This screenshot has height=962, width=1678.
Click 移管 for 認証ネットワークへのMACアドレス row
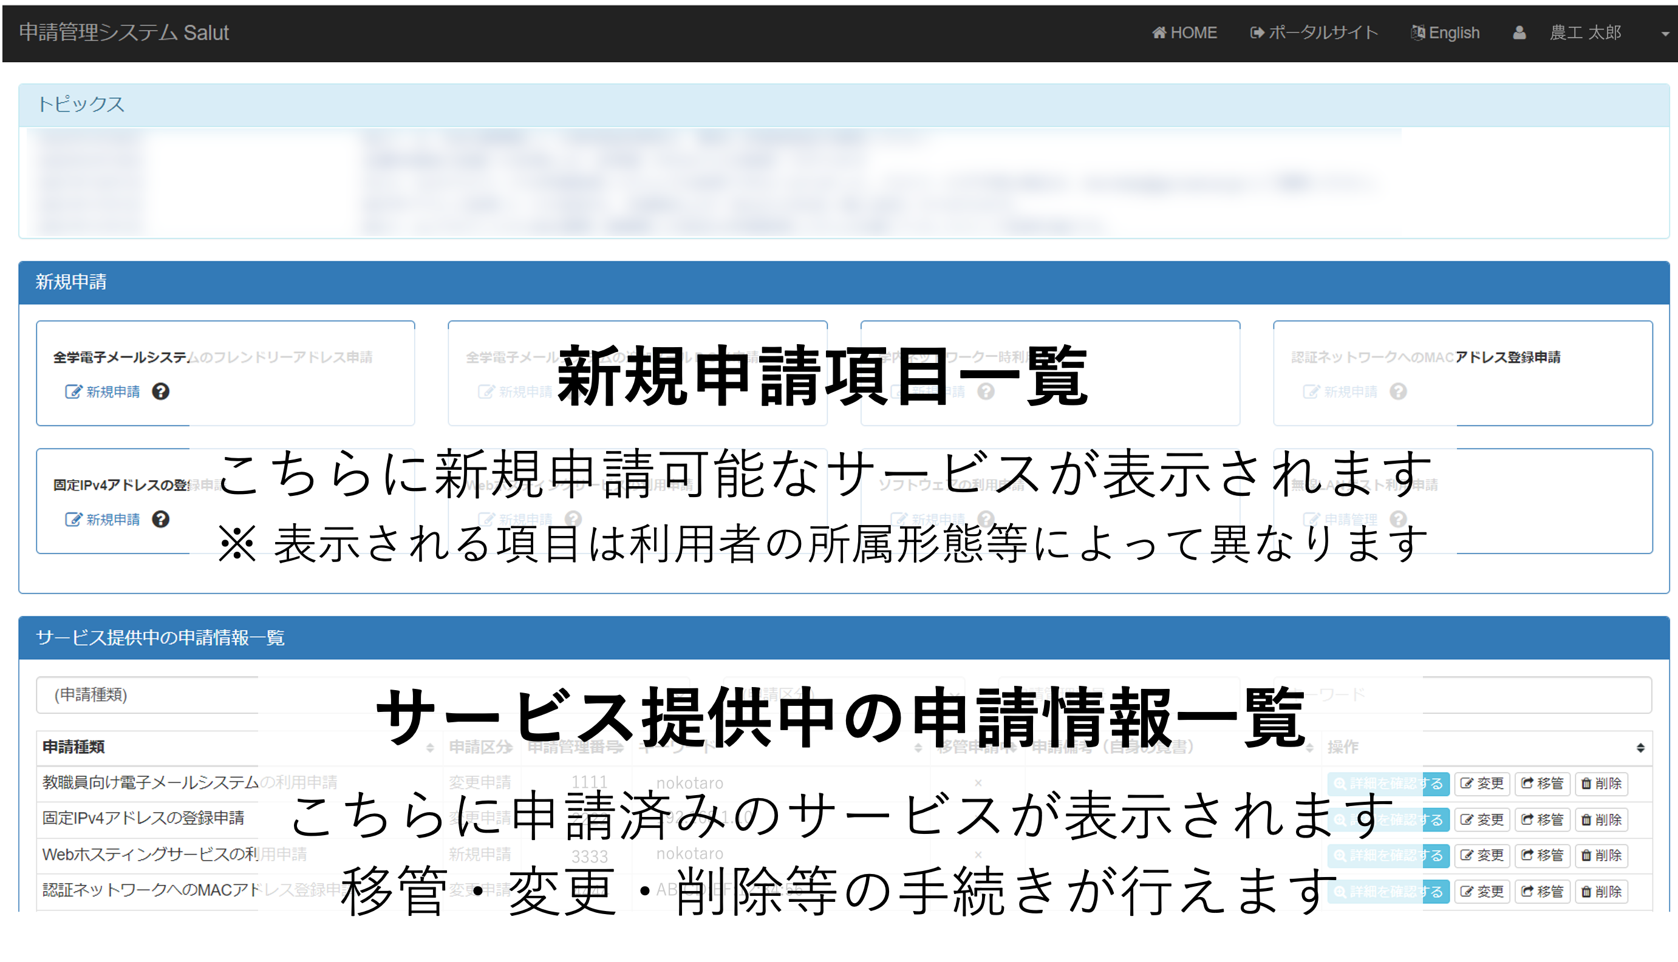tap(1542, 892)
